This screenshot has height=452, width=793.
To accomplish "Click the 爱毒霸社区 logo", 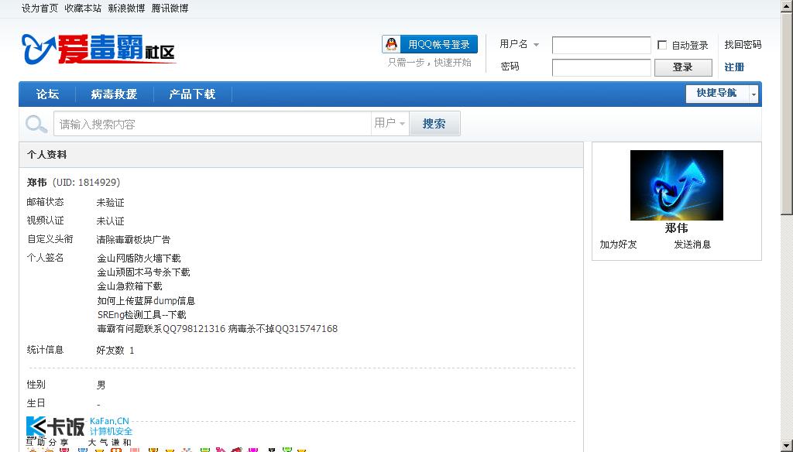I will click(98, 49).
